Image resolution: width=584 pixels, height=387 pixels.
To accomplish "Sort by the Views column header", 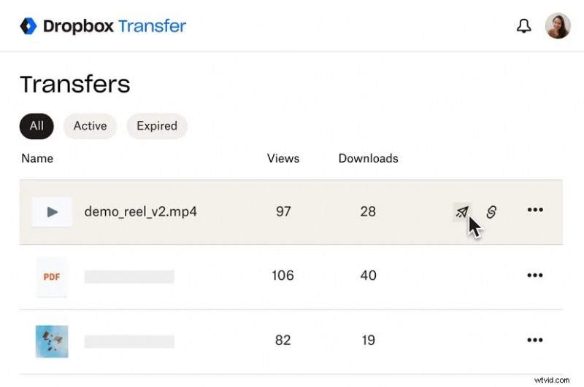I will [x=283, y=158].
